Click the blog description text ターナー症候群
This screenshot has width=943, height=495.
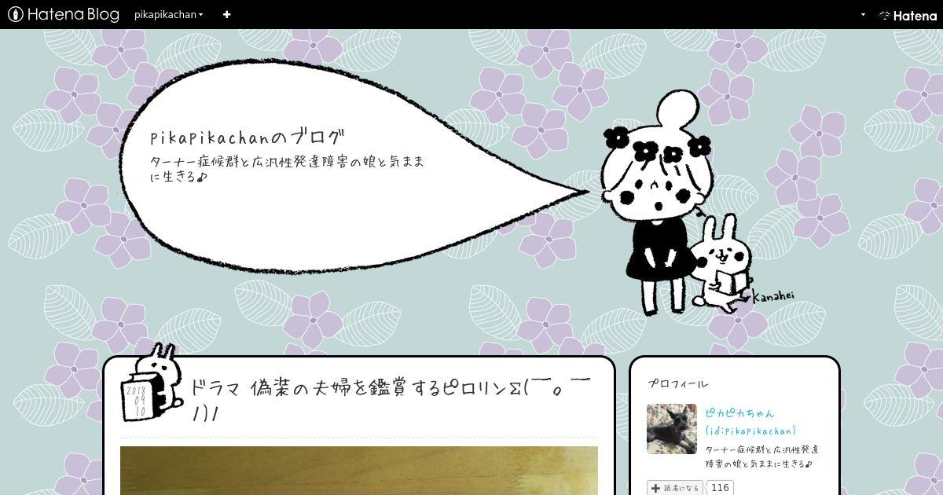(x=287, y=168)
